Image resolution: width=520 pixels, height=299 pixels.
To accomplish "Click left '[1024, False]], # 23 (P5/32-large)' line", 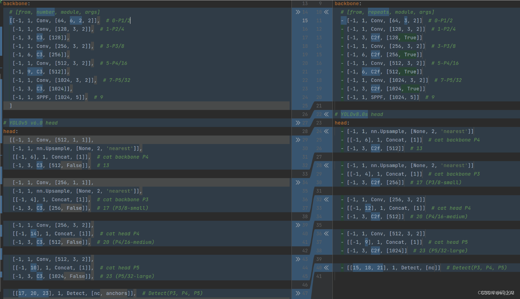I will pos(83,276).
